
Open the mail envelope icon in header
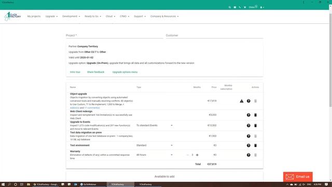point(235,7)
